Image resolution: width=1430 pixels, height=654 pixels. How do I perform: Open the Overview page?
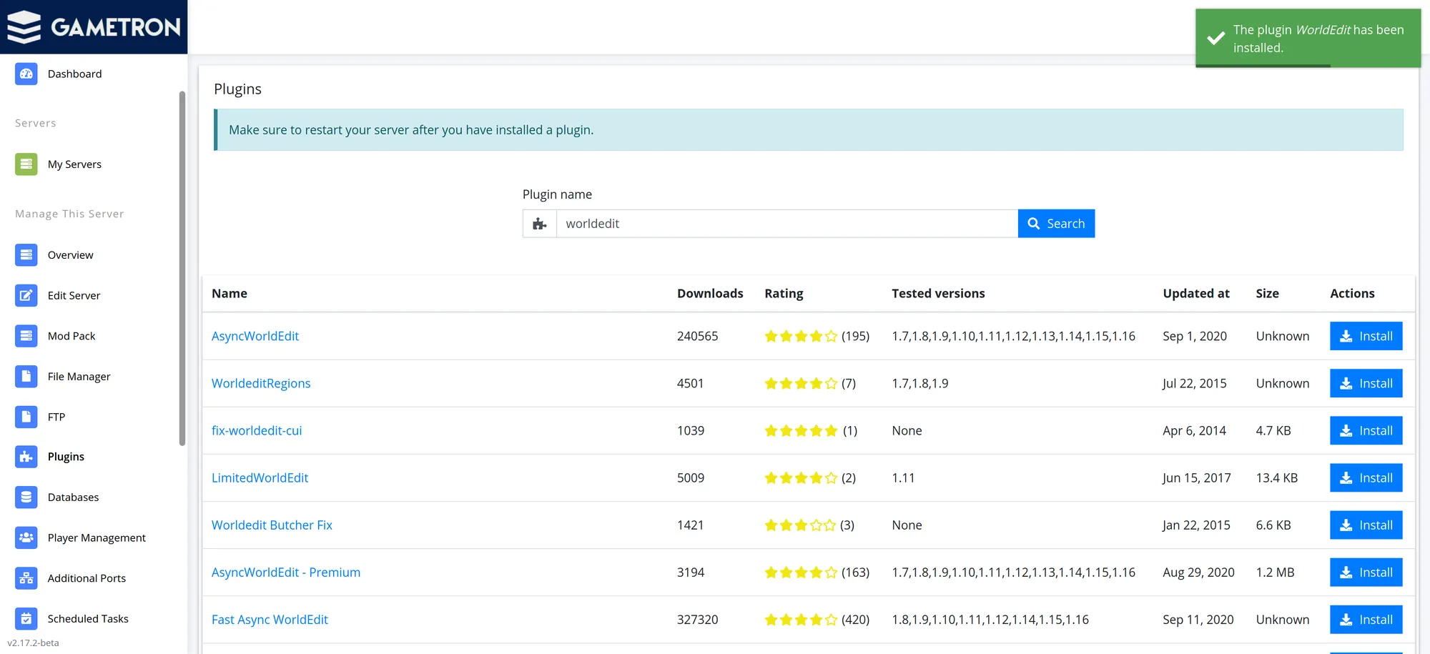point(70,255)
